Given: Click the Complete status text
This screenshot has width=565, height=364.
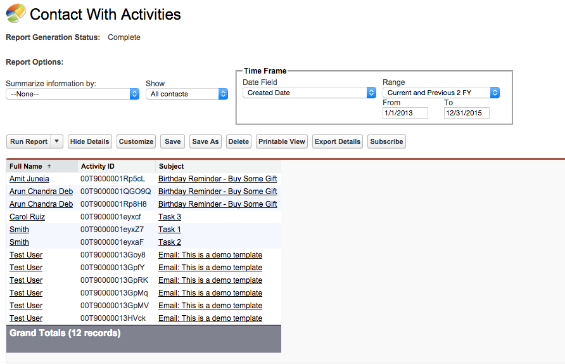Looking at the screenshot, I should tap(124, 37).
